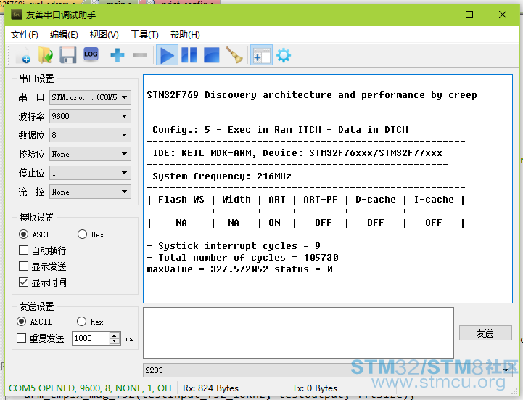Increase repeat interval with up arrow
The image size is (523, 400).
point(115,335)
